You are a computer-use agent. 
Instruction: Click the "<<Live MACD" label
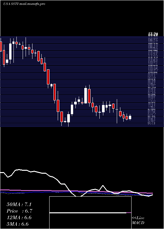tap(138, 220)
